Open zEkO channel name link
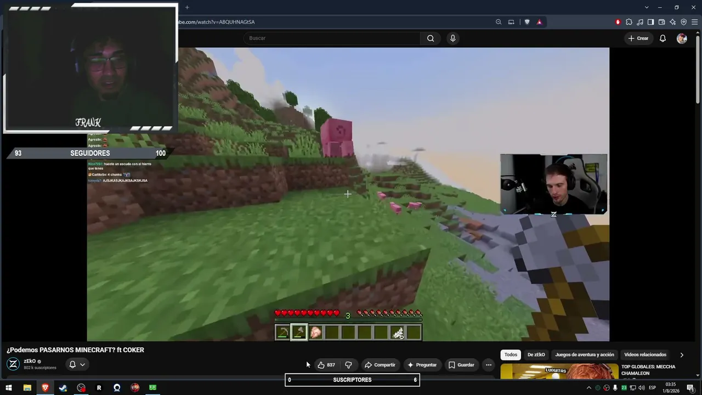 [x=30, y=361]
